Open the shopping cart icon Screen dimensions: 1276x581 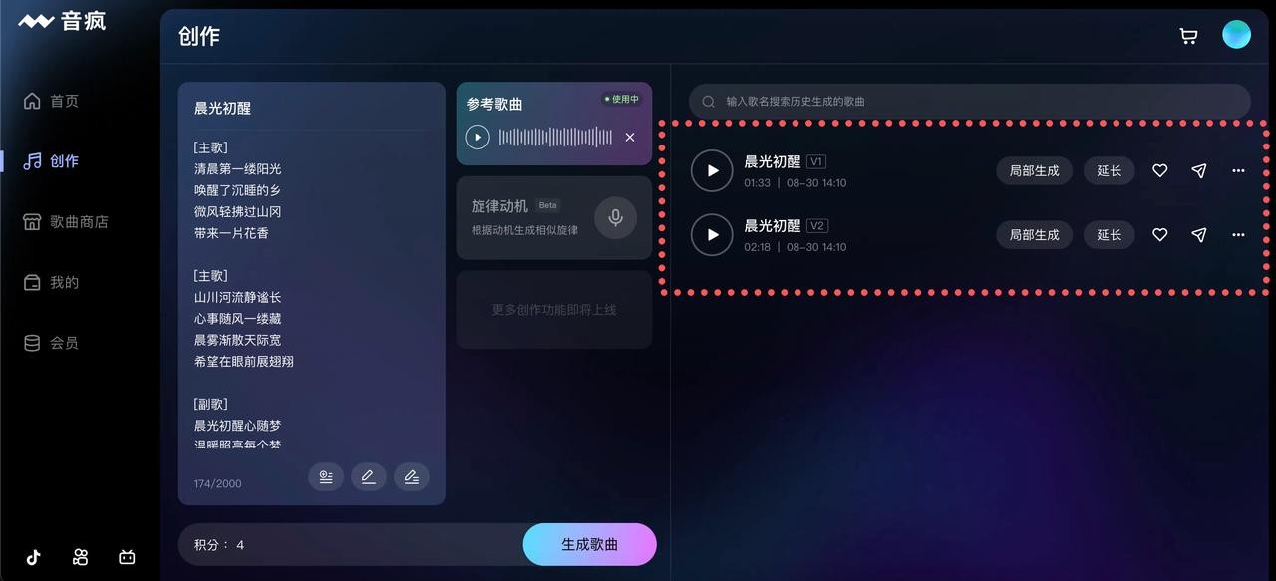(1188, 36)
